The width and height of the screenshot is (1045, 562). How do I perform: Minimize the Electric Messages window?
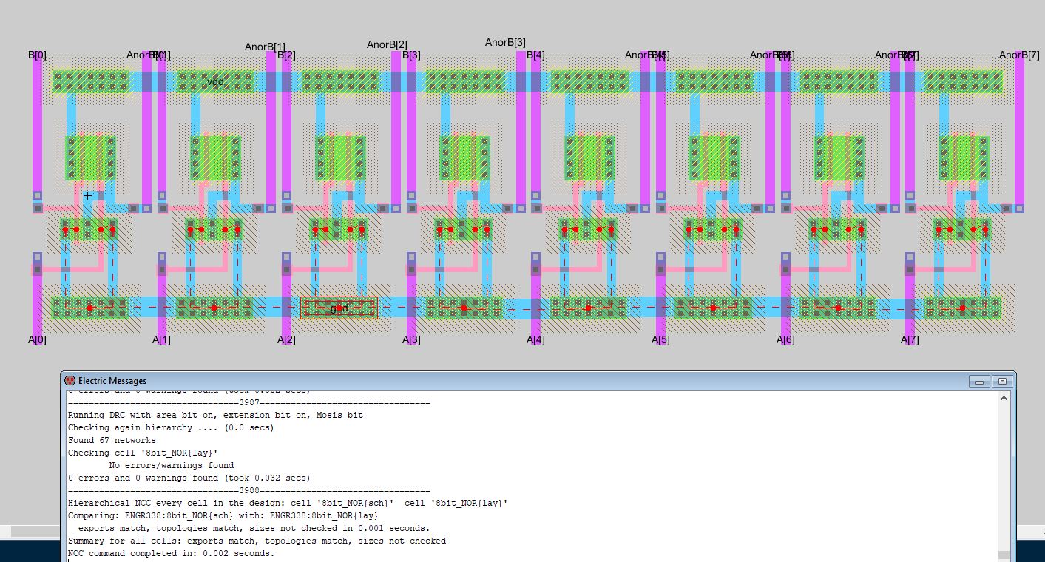980,382
